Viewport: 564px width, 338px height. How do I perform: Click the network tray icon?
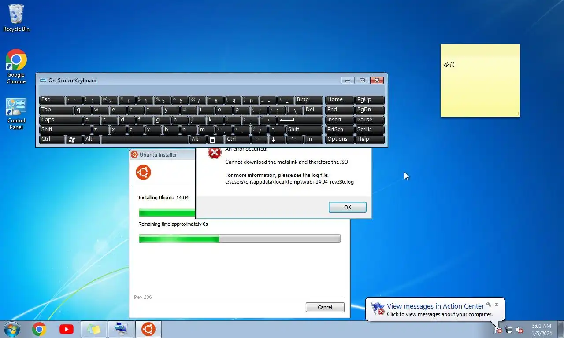pos(509,330)
